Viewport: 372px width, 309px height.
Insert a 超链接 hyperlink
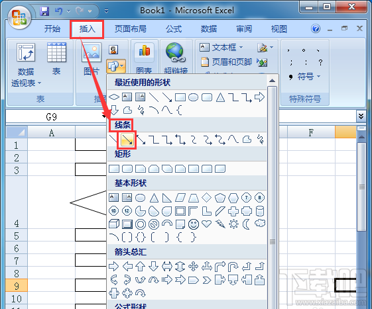(x=176, y=58)
